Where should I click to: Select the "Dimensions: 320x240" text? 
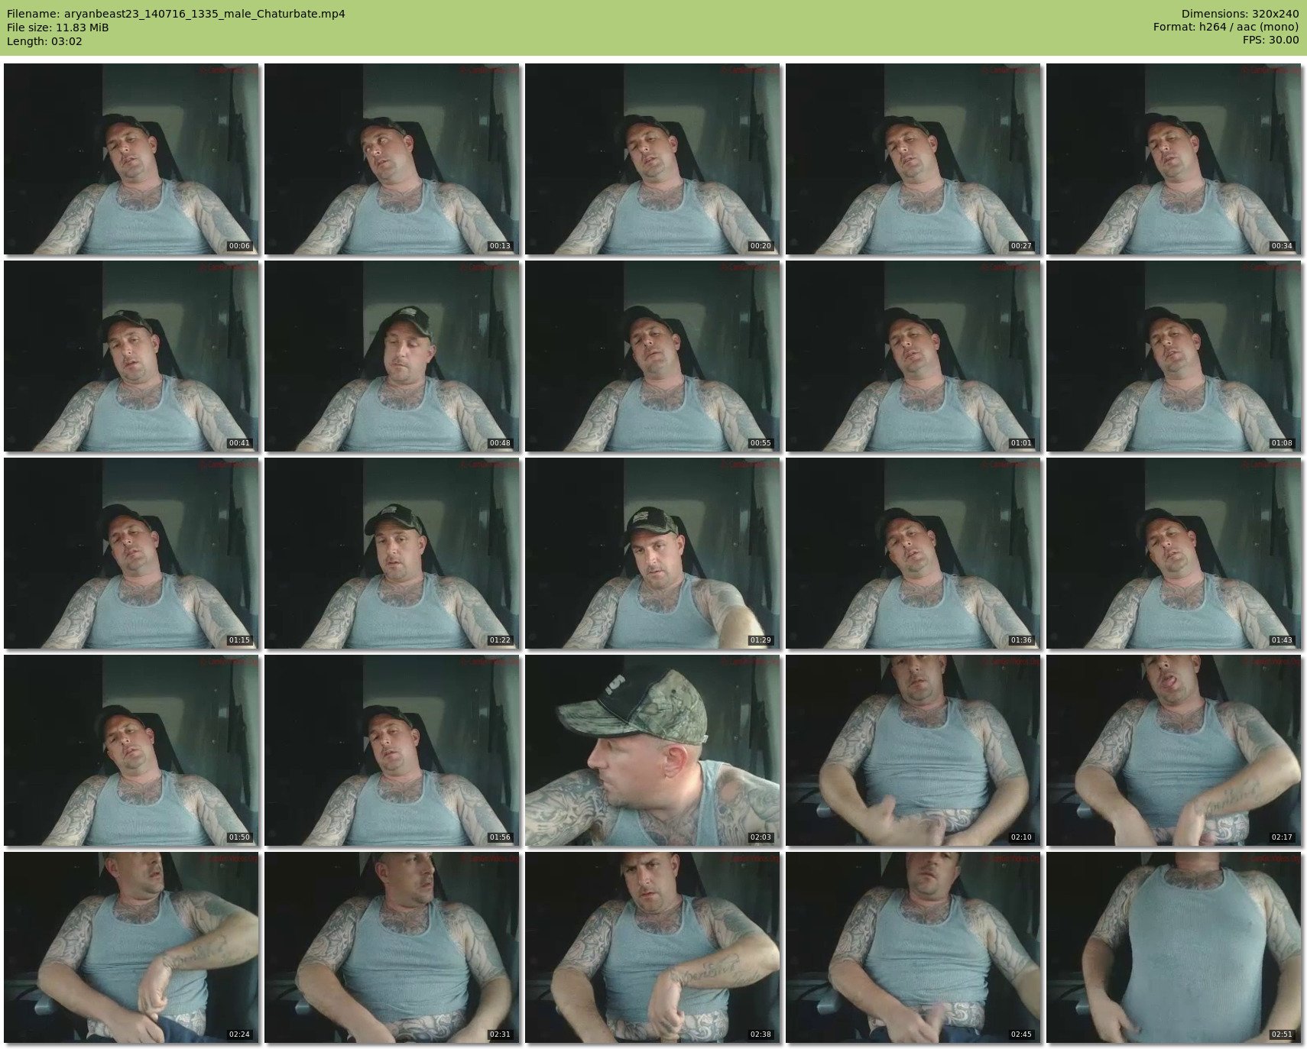tap(1240, 14)
